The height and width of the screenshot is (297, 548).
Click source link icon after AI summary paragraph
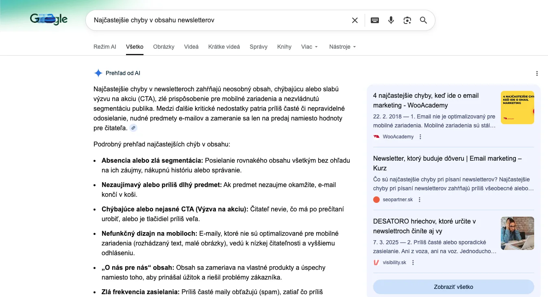point(133,128)
